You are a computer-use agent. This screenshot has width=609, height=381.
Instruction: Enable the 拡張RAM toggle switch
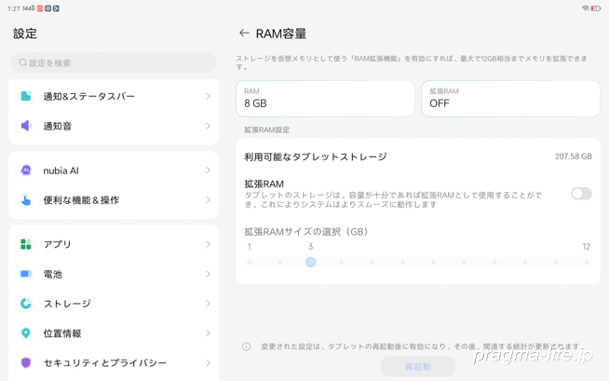(x=580, y=194)
